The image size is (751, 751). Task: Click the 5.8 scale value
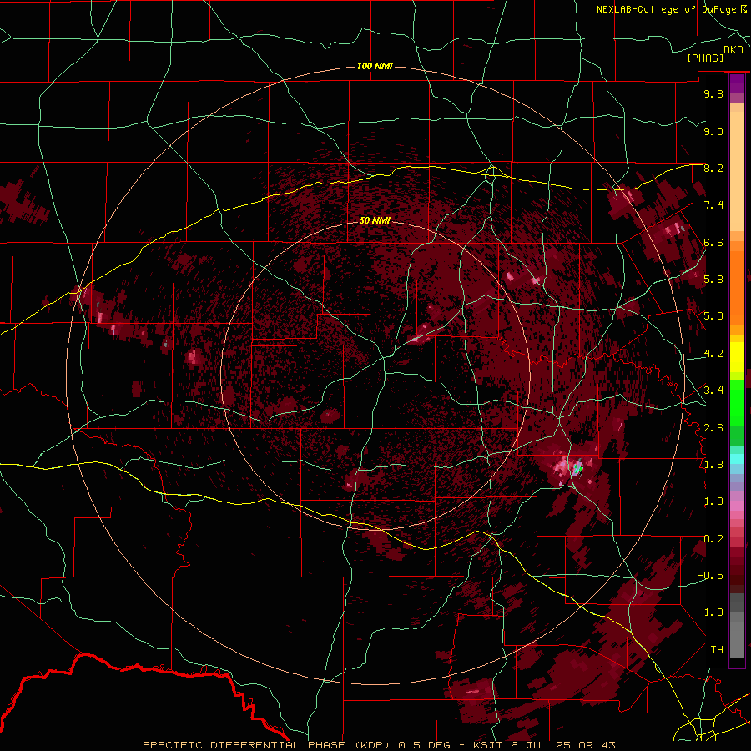click(x=713, y=280)
